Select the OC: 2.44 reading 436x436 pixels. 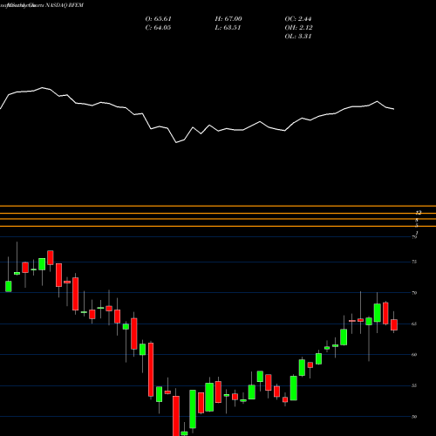click(x=298, y=19)
